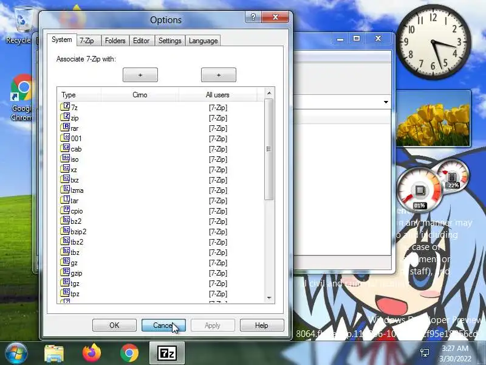Click the Options dialog help question-mark button
The width and height of the screenshot is (486, 365).
click(x=253, y=17)
